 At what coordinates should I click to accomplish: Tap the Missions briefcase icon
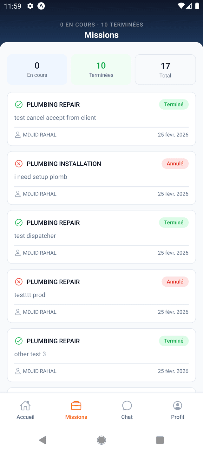click(x=76, y=406)
